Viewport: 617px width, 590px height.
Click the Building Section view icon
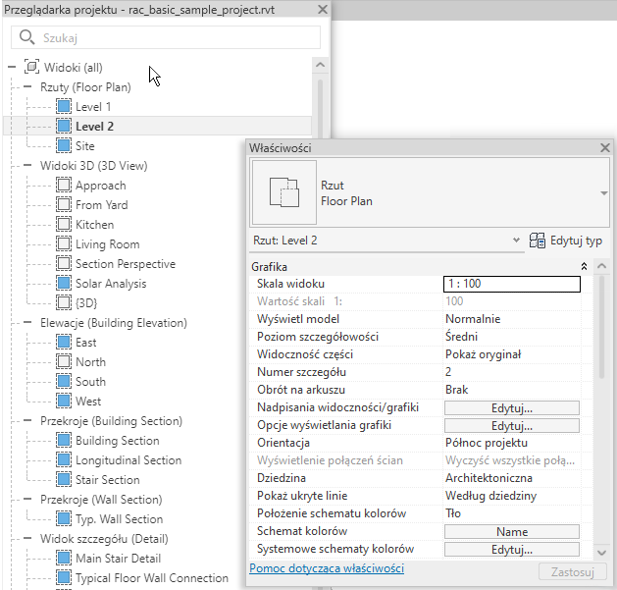pyautogui.click(x=64, y=441)
